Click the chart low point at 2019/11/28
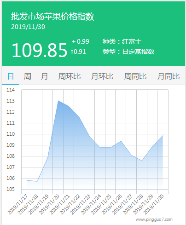The image size is (186, 225). click(x=142, y=161)
